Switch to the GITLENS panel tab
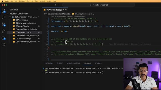Image resolution: width=161 pixels, height=90 pixels. [98, 63]
